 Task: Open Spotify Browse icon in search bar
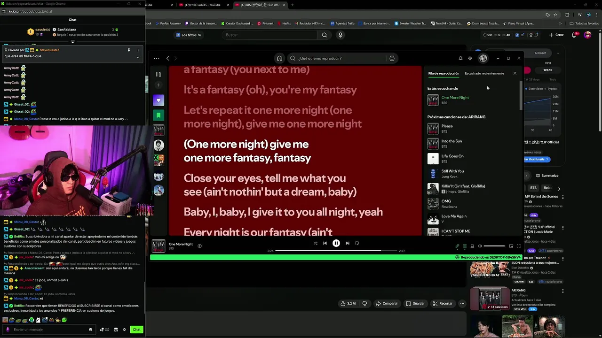(x=392, y=58)
